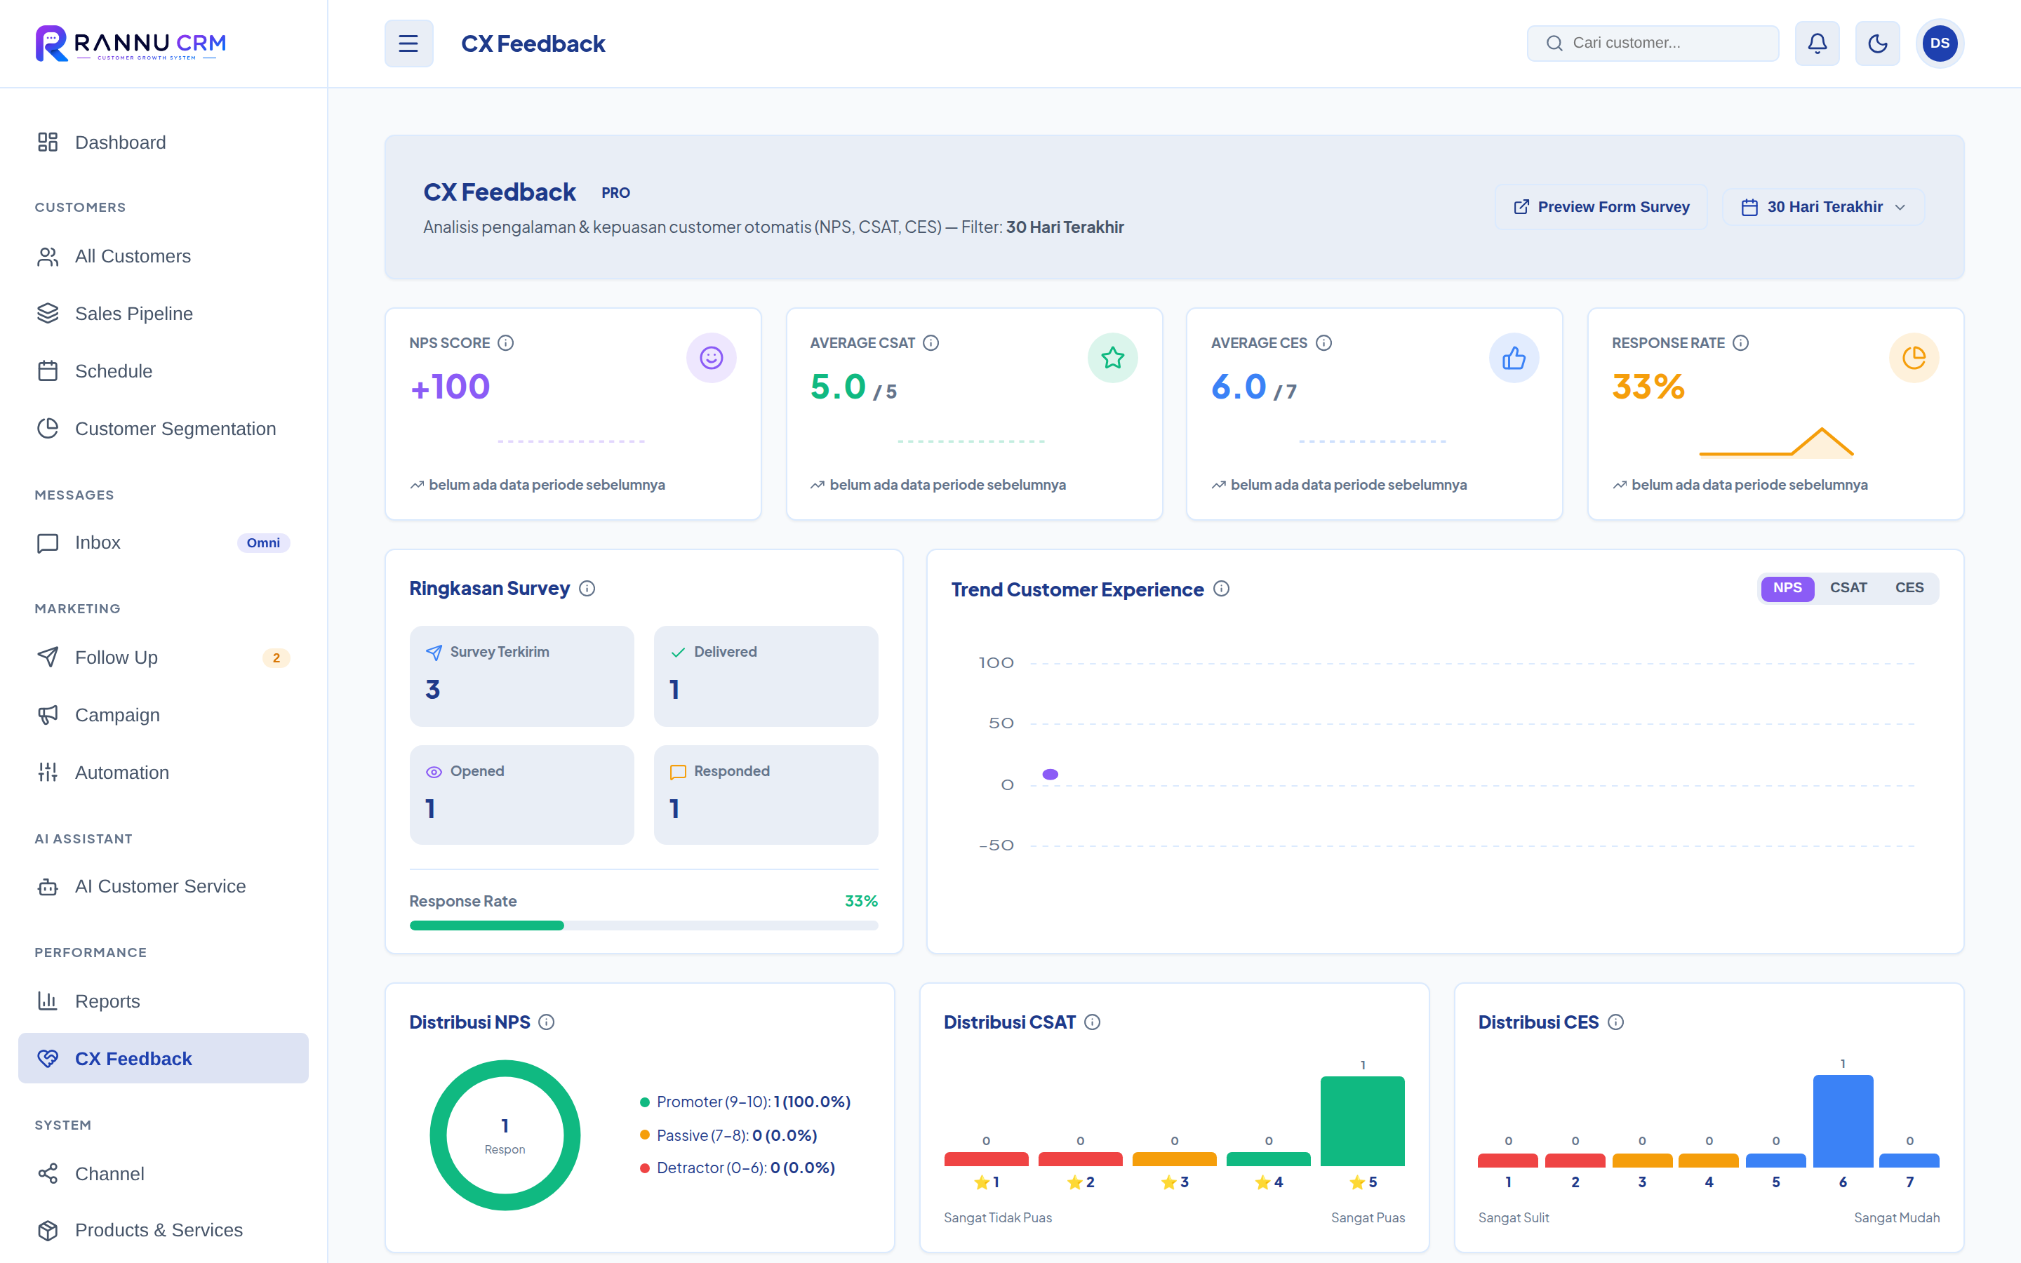Click the pie chart icon on Response Rate card
The width and height of the screenshot is (2021, 1263).
pos(1913,359)
